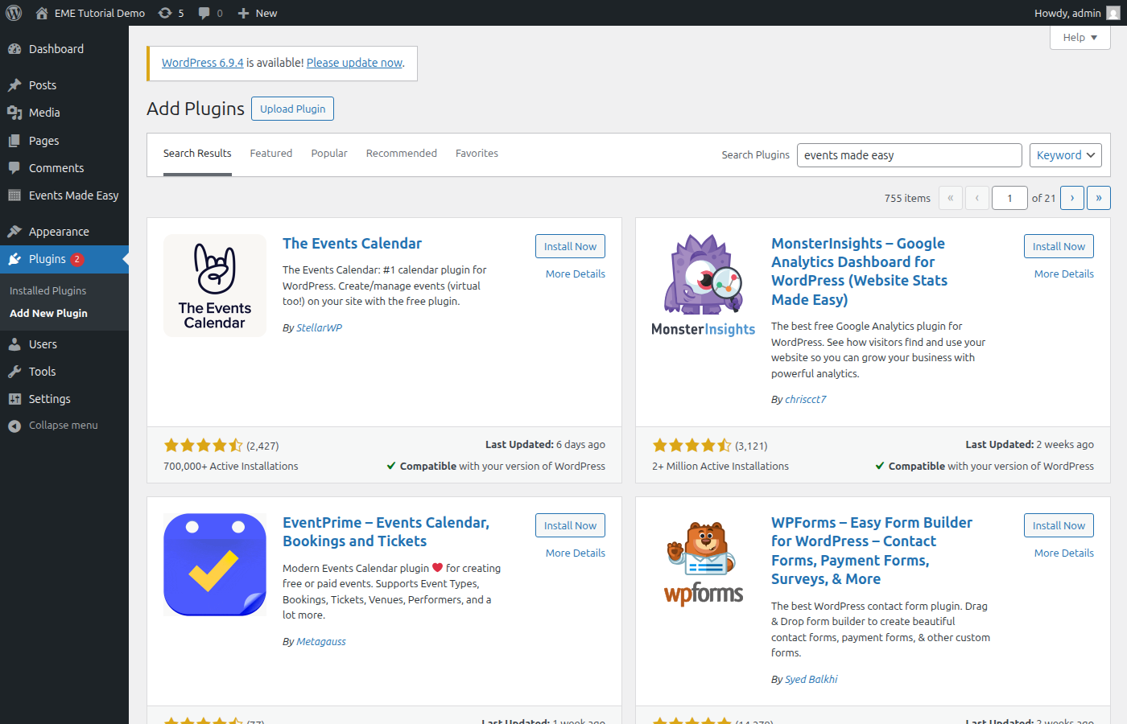Click the WordPress logo in the admin bar
Viewport: 1127px width, 724px height.
coord(14,12)
